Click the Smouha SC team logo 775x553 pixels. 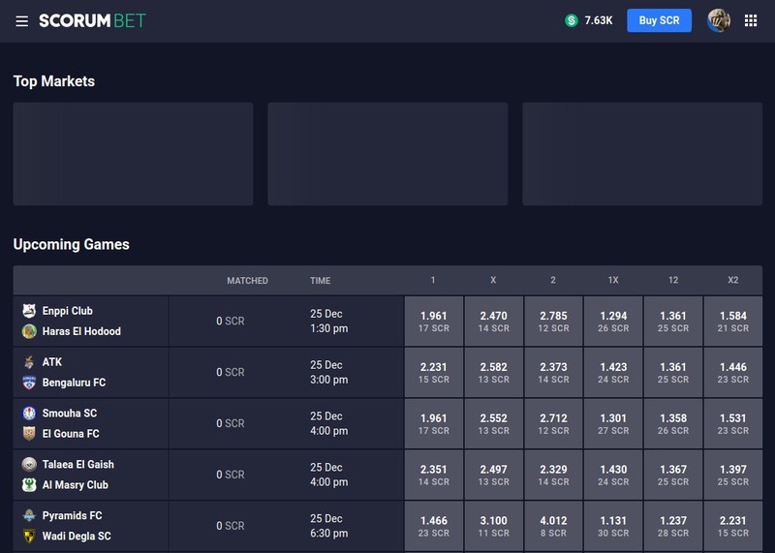click(29, 414)
